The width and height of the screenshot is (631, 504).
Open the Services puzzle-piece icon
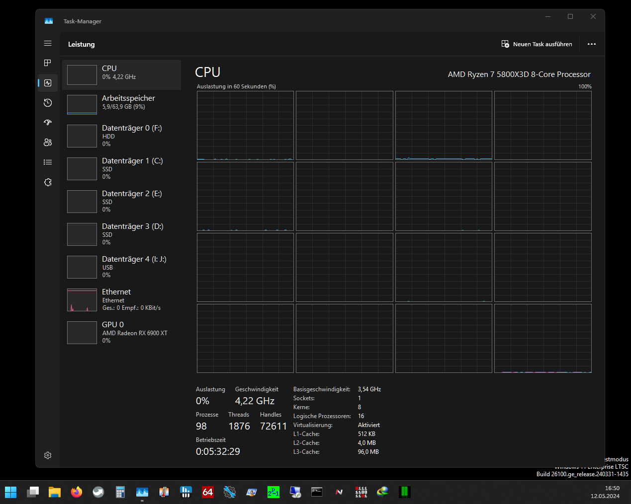48,182
